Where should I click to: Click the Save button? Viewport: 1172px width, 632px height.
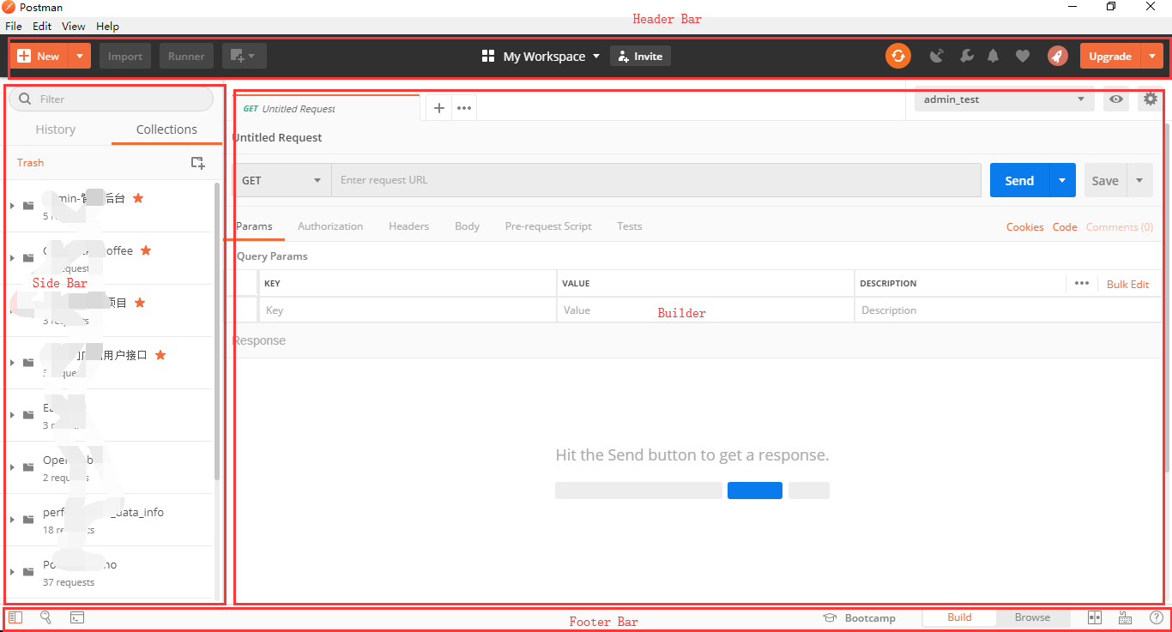[1105, 180]
